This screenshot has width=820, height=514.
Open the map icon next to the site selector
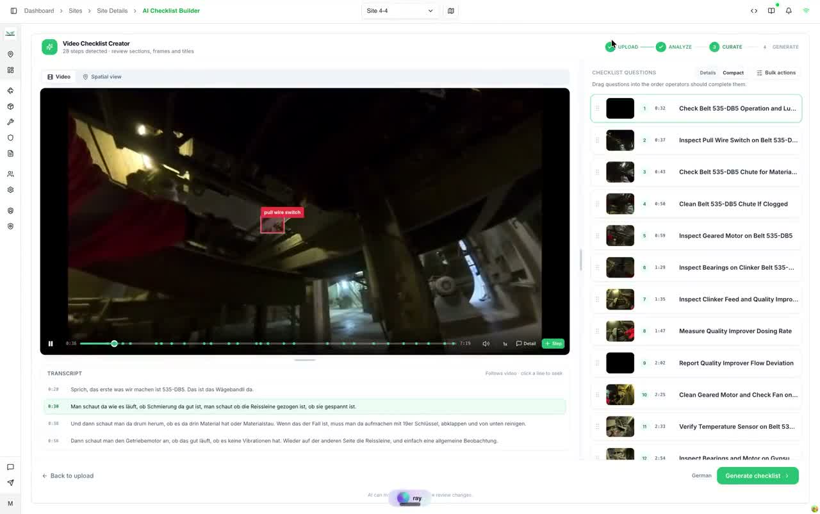(x=451, y=11)
